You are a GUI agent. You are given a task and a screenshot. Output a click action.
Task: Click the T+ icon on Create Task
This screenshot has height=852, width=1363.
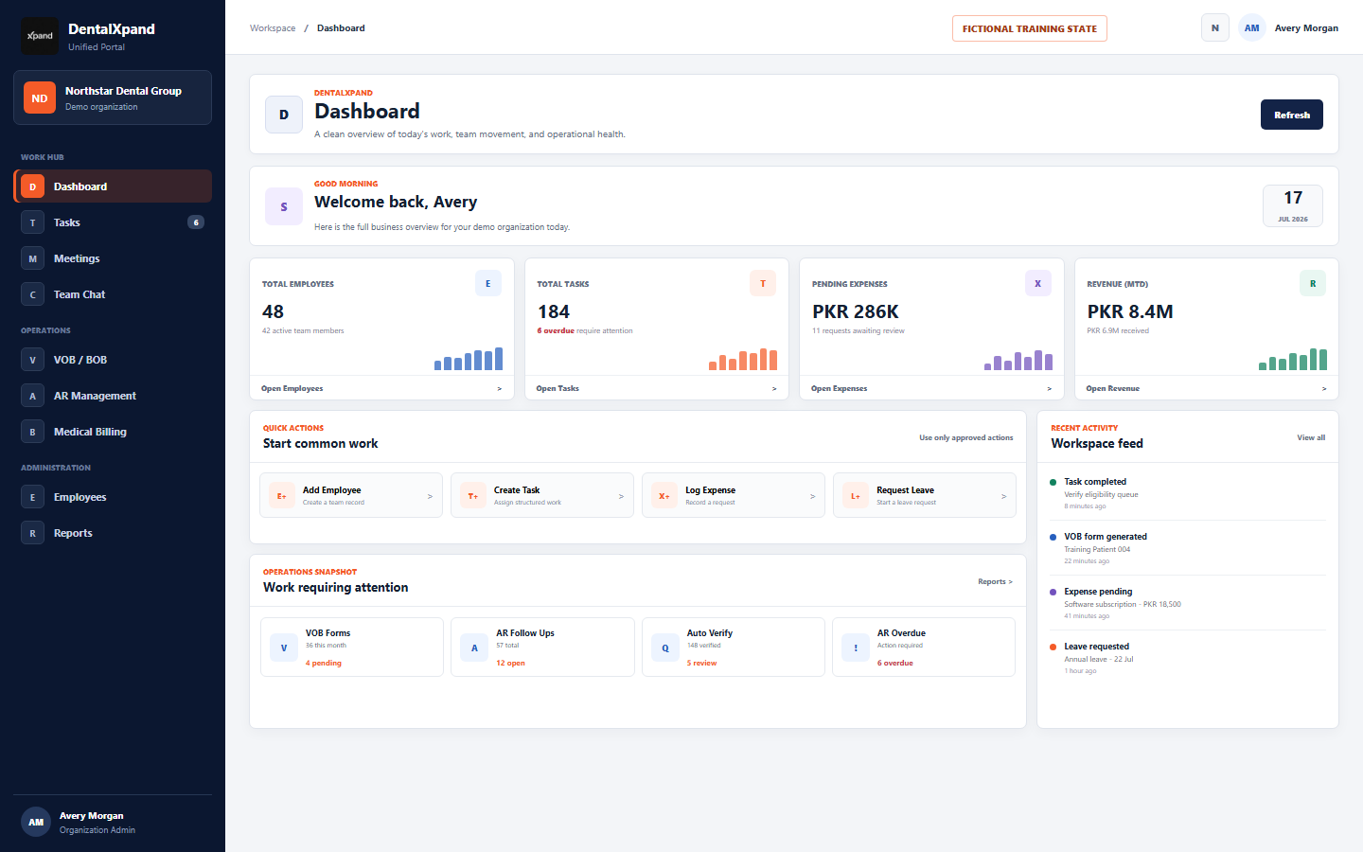coord(473,495)
